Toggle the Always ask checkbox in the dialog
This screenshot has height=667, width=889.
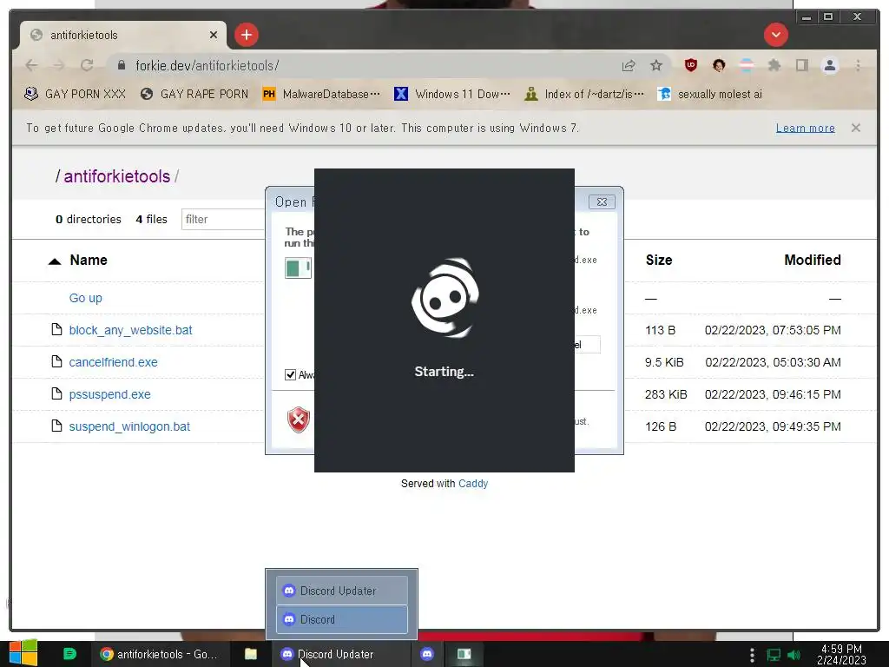pos(290,375)
